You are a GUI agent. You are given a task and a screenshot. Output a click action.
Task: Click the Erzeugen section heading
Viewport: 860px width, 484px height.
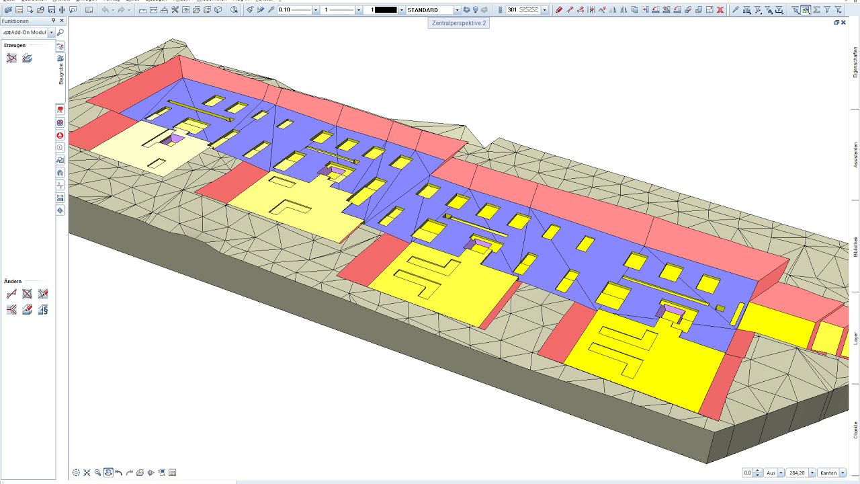tap(15, 45)
